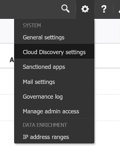Open the Governance log
This screenshot has width=120, height=147.
point(54,97)
